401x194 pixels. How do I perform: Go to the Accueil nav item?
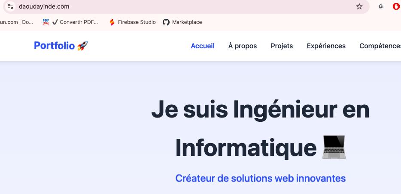point(203,46)
